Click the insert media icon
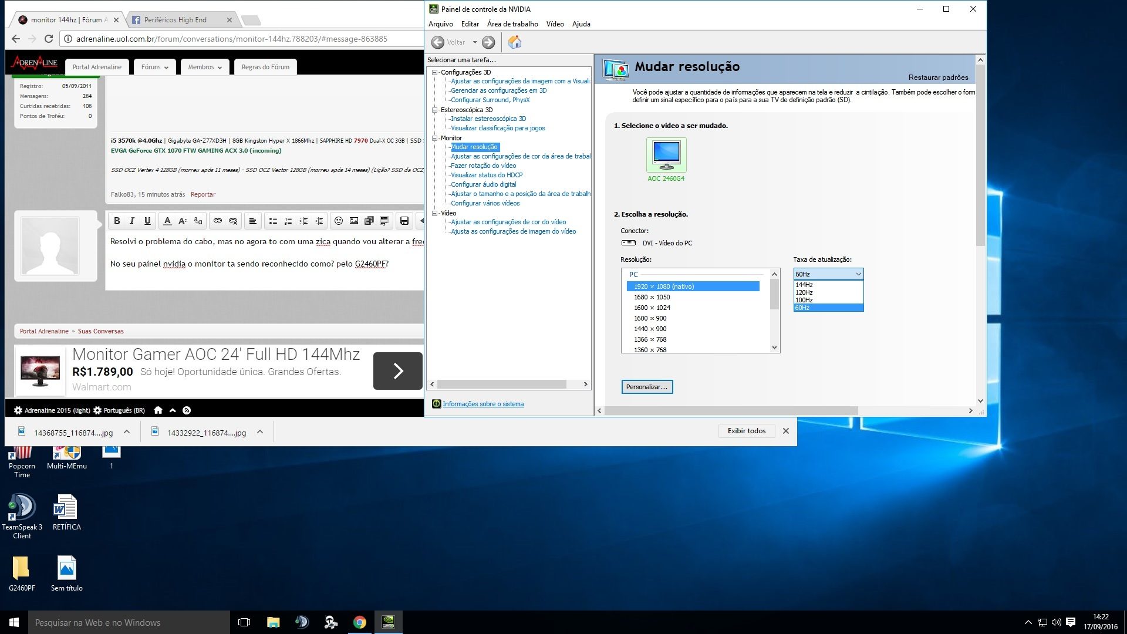The width and height of the screenshot is (1127, 634). coord(369,221)
